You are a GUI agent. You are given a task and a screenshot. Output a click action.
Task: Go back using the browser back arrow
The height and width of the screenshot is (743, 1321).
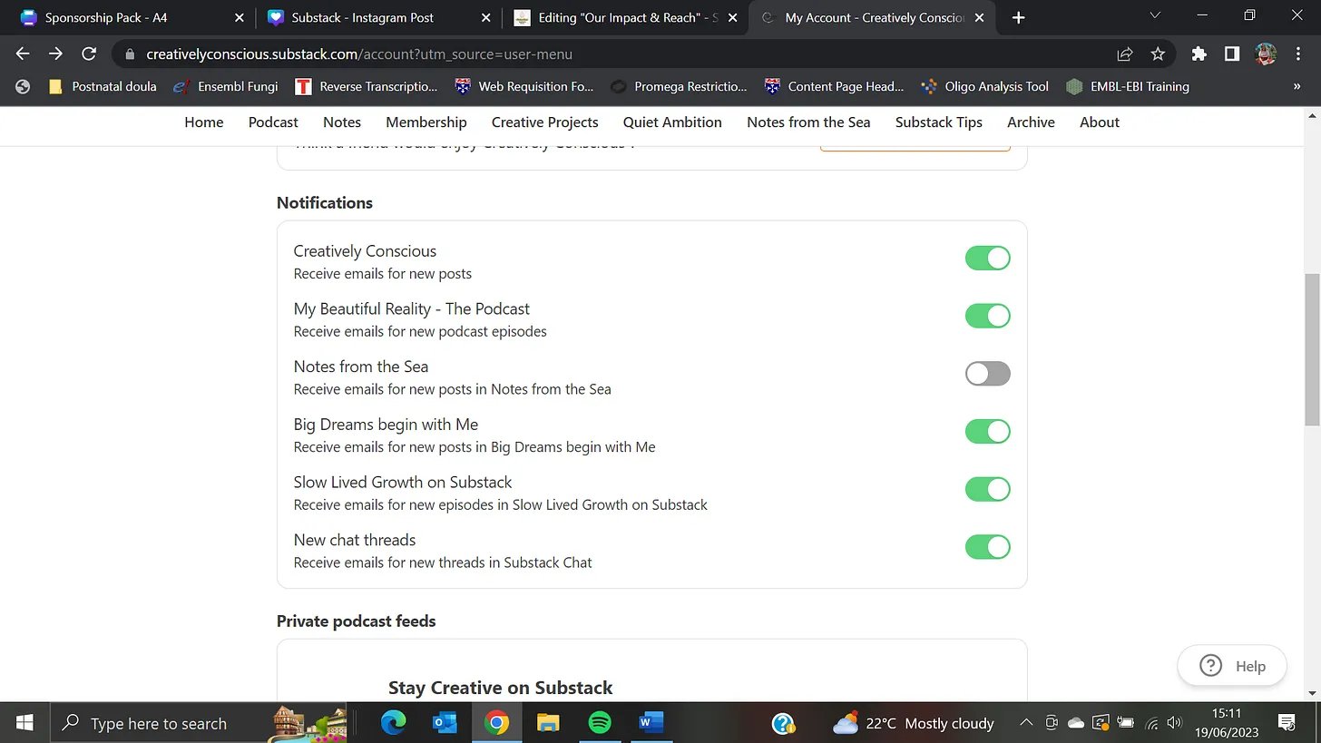[23, 54]
